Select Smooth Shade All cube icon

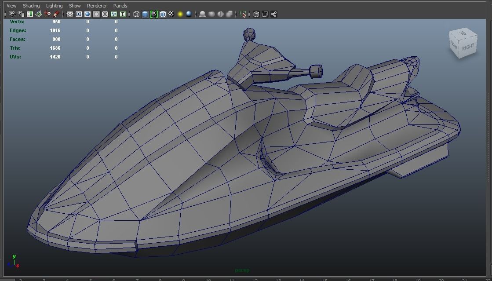[145, 14]
